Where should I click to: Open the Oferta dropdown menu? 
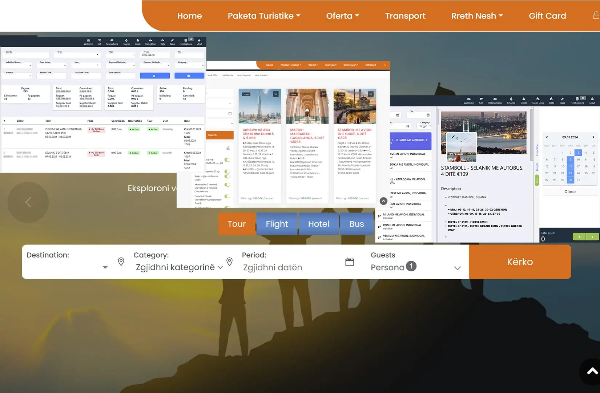pos(342,16)
